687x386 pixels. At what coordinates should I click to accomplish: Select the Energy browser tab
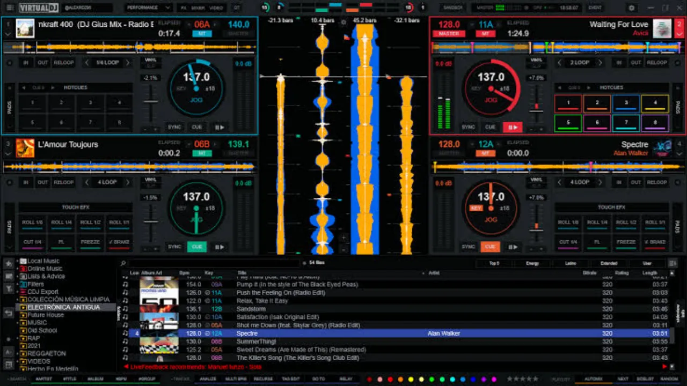click(532, 263)
